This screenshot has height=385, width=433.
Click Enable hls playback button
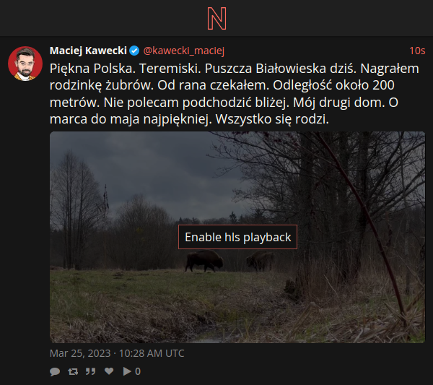(x=237, y=237)
